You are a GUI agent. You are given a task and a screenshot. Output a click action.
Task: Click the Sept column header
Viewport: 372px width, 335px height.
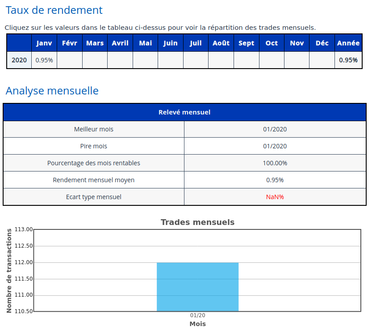[246, 43]
